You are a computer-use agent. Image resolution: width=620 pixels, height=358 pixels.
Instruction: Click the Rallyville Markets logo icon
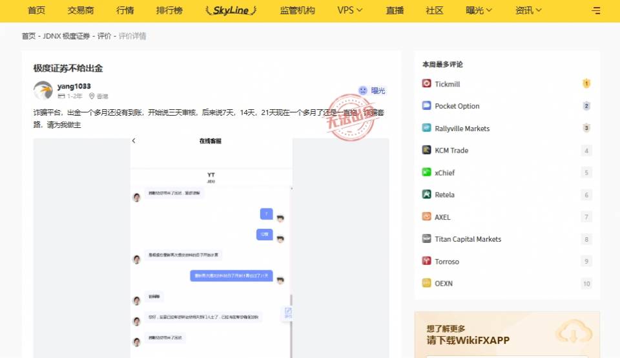tap(427, 128)
